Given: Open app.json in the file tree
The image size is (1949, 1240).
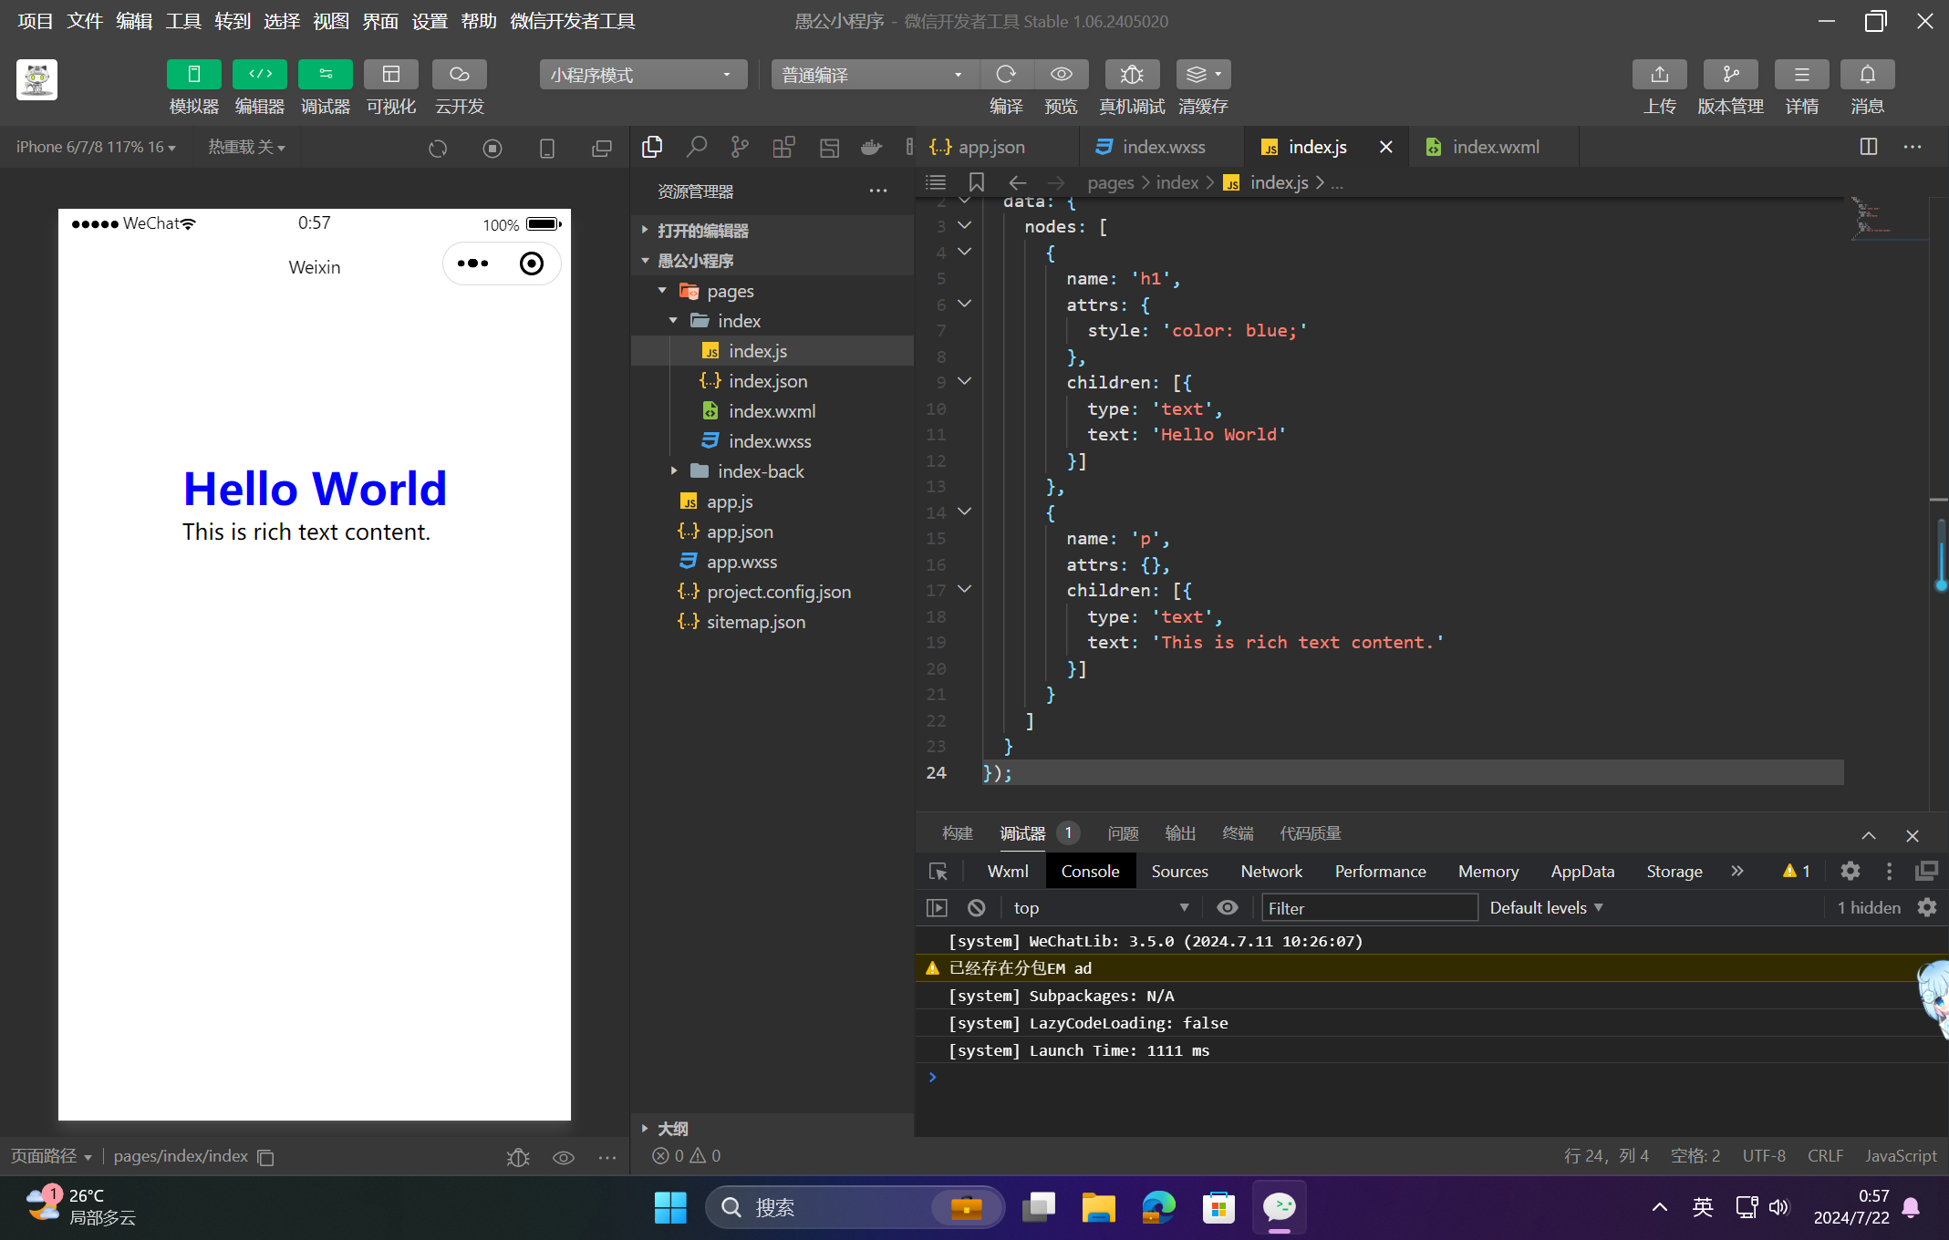Looking at the screenshot, I should pyautogui.click(x=739, y=532).
